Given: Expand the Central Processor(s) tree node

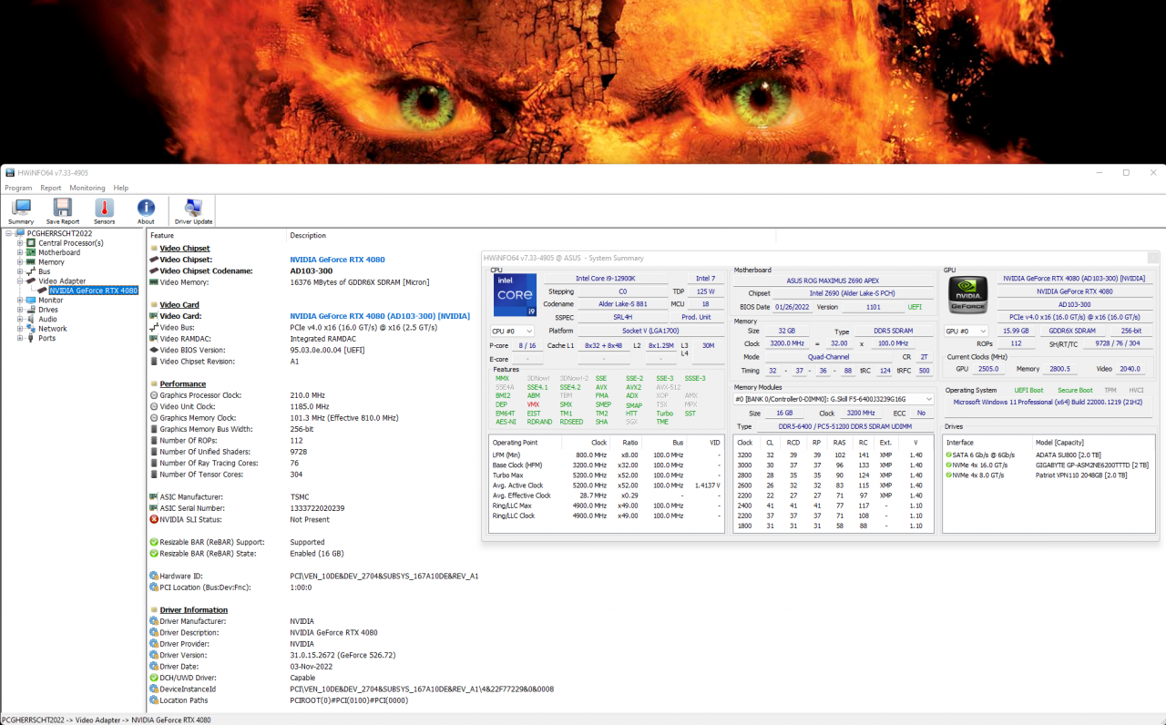Looking at the screenshot, I should click(x=20, y=243).
